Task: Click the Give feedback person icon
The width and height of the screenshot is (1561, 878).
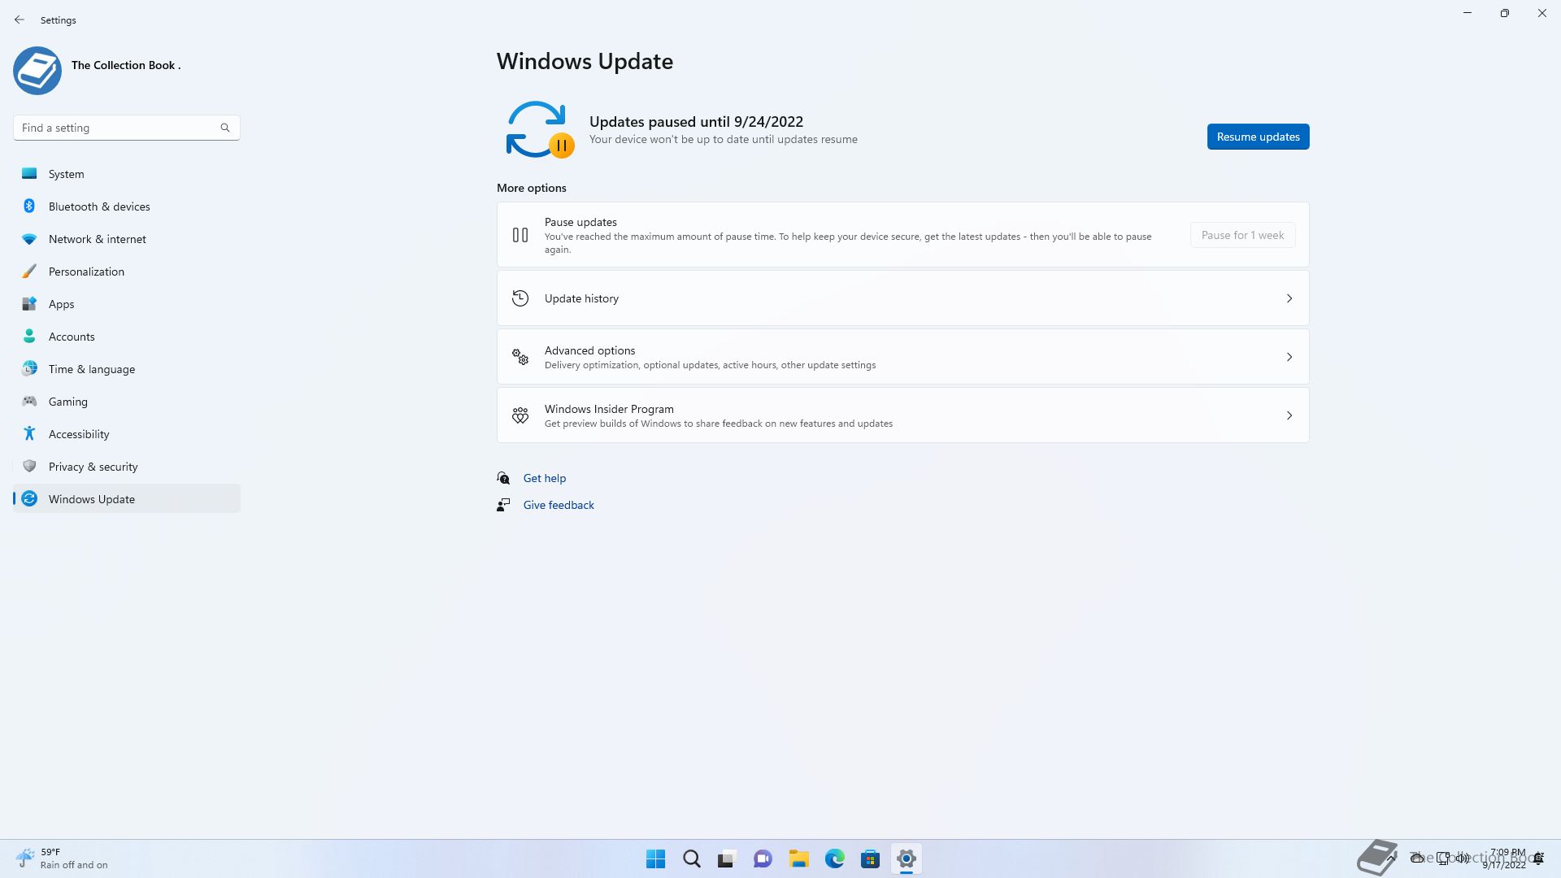Action: point(503,505)
